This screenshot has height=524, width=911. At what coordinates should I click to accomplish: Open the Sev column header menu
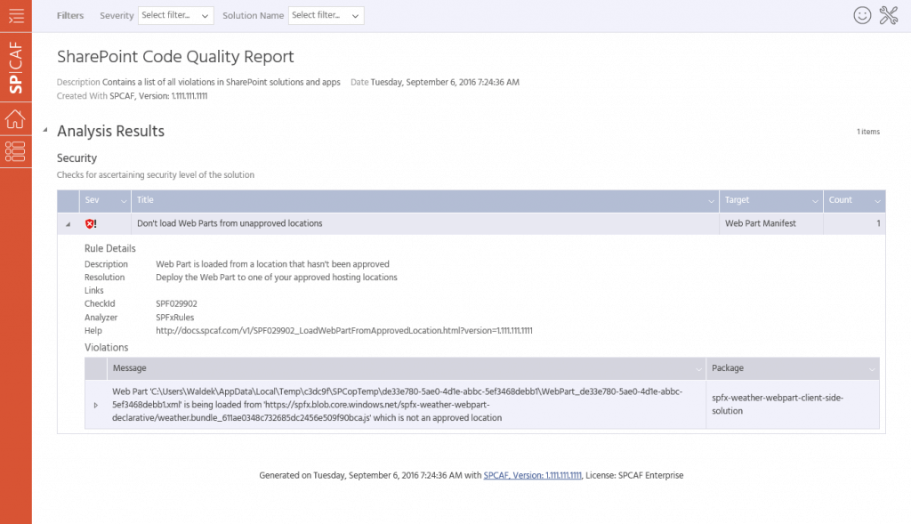click(x=123, y=201)
